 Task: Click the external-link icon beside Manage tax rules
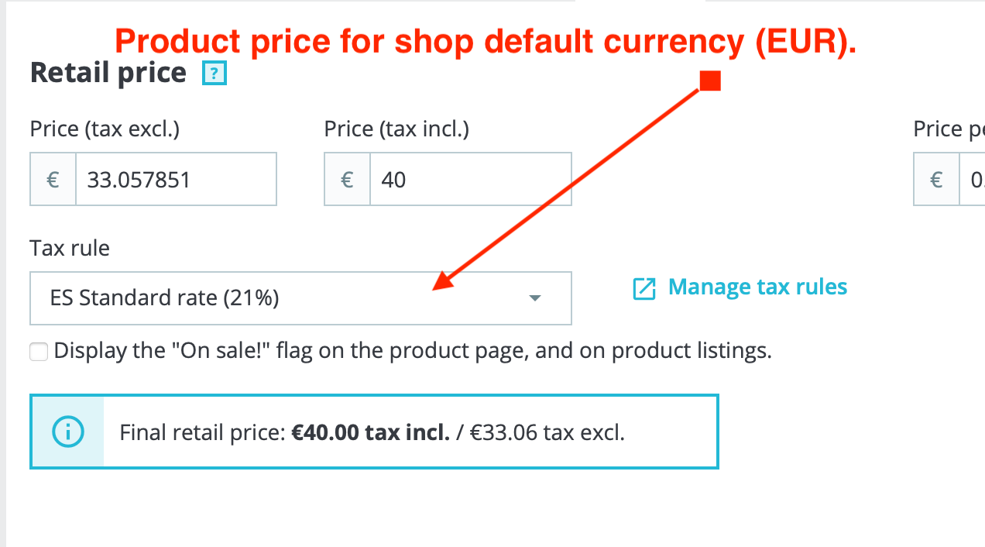(x=644, y=288)
